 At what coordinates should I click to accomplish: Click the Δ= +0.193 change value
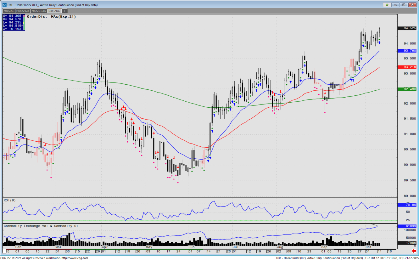pyautogui.click(x=12, y=29)
